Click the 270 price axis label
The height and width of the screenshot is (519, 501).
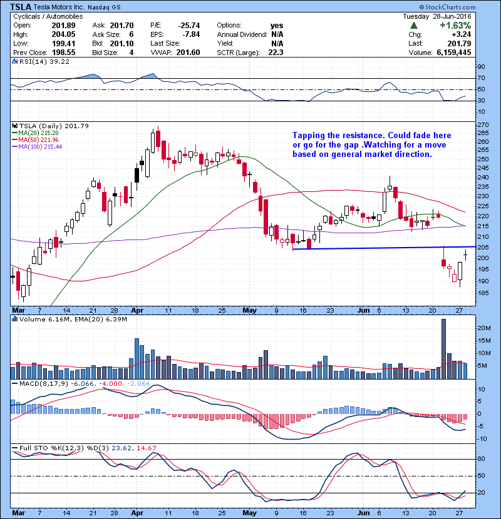pyautogui.click(x=483, y=125)
